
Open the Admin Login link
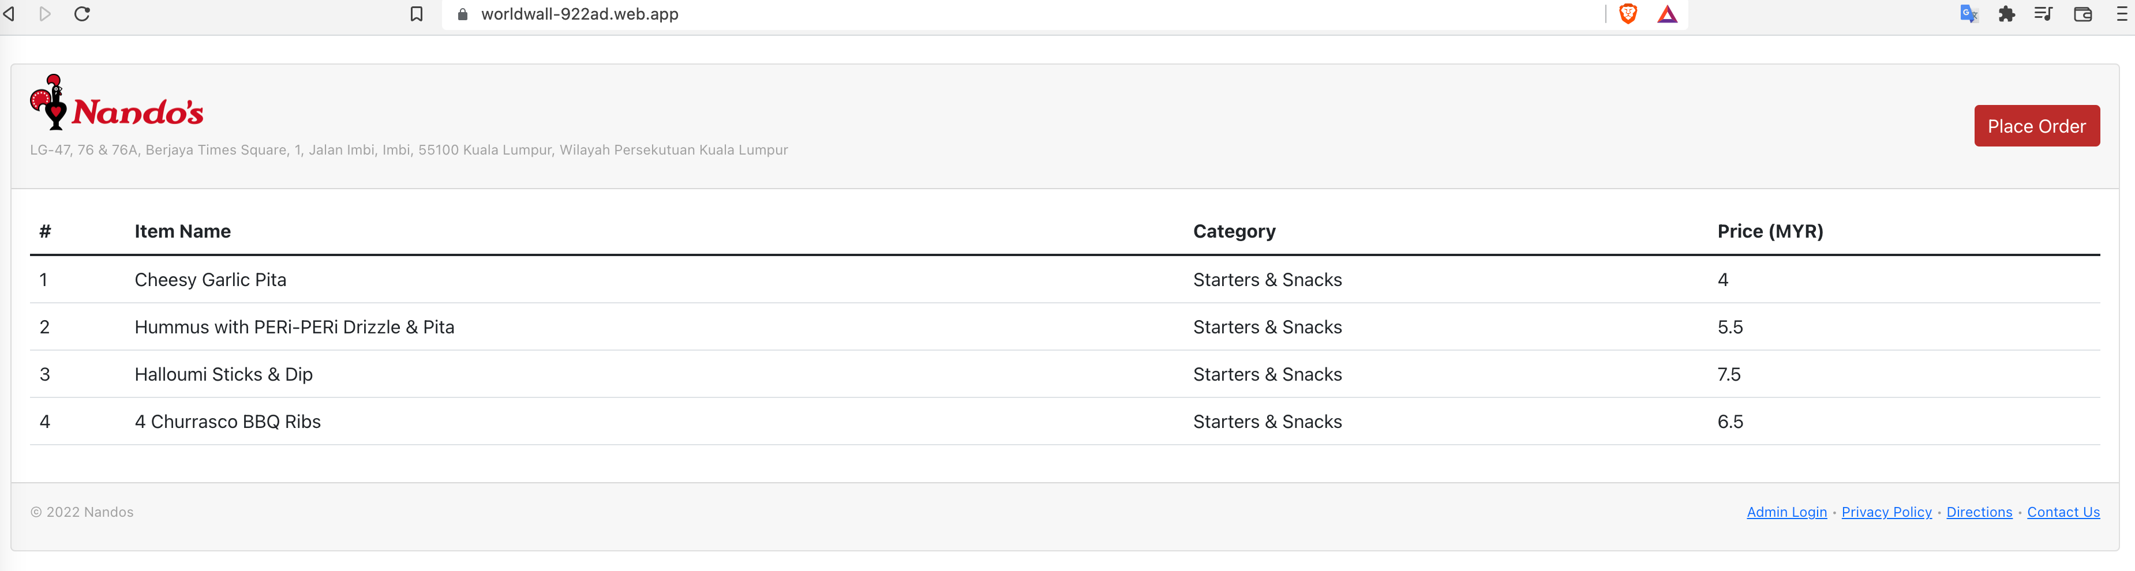(x=1786, y=512)
